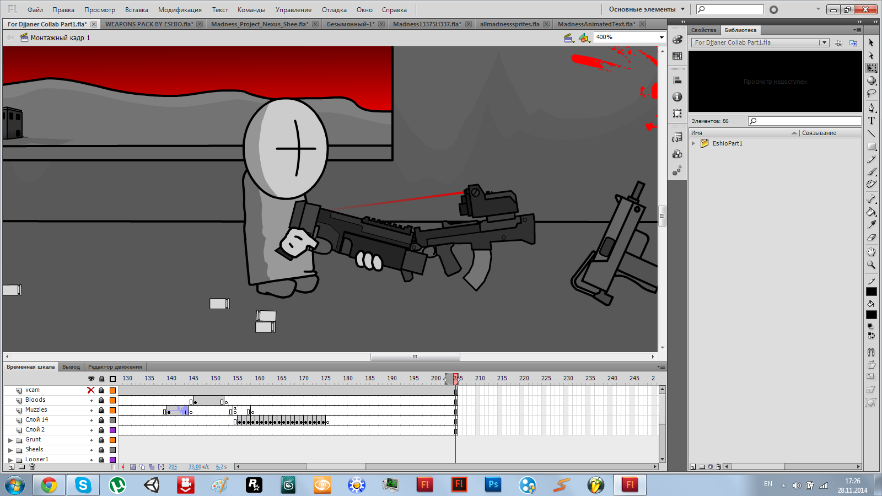Viewport: 882px width, 496px height.
Task: Select the Text tool
Action: click(x=871, y=121)
